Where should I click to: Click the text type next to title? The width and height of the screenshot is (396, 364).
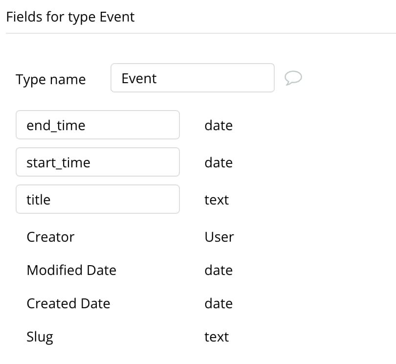217,200
